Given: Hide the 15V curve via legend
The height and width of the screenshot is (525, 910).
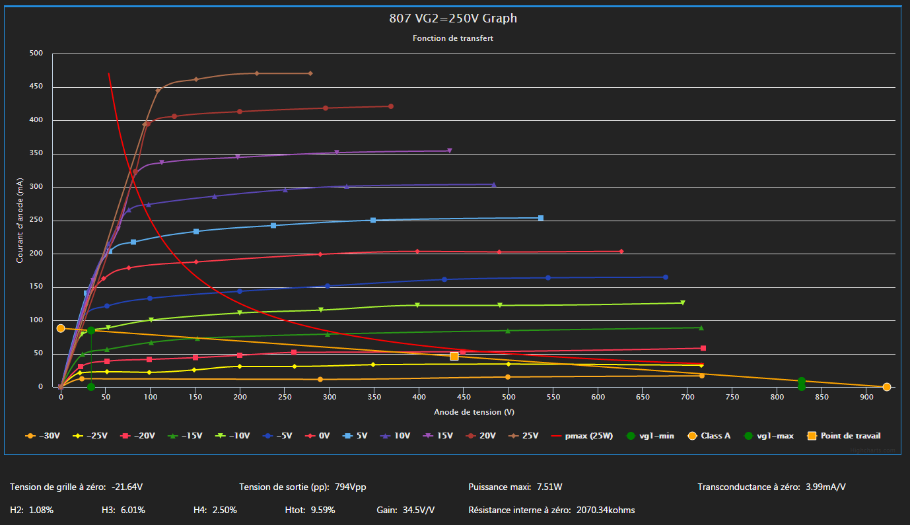Looking at the screenshot, I should (437, 436).
